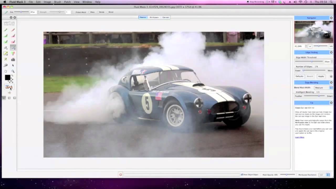This screenshot has width=336, height=189.
Task: Collapse the Edge Finding panel
Action: coord(331,52)
